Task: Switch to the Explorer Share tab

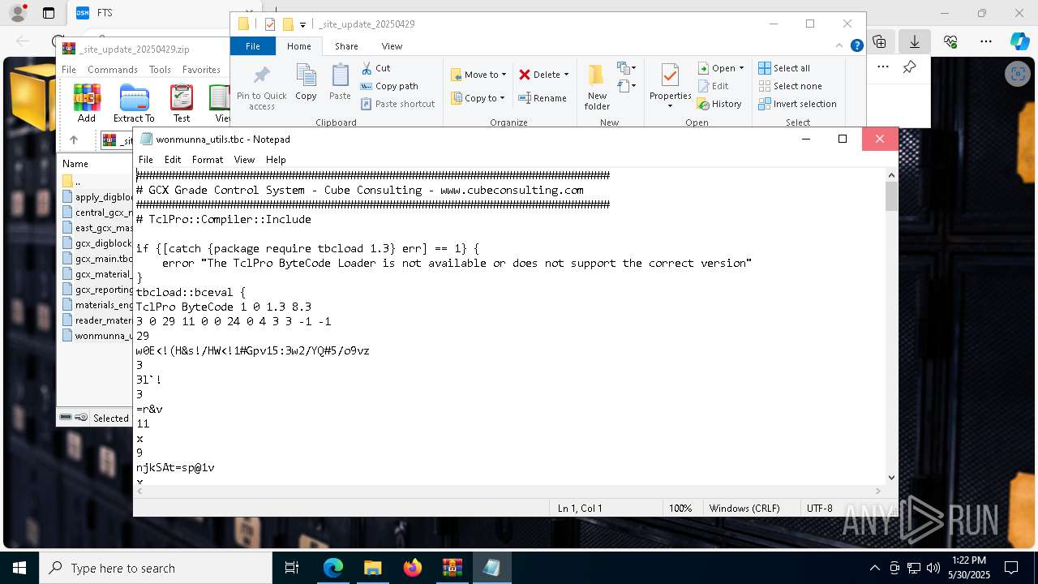Action: [x=346, y=46]
